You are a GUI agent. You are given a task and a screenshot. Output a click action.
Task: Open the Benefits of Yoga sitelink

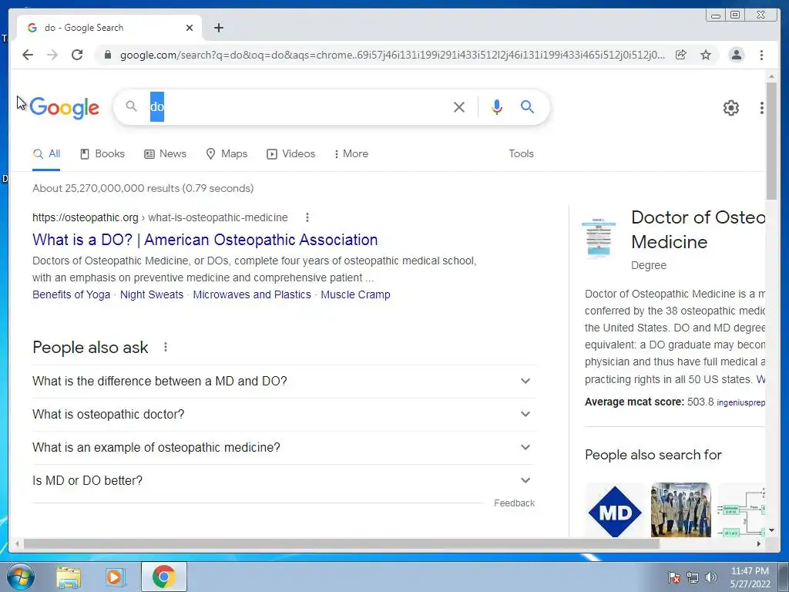pos(71,294)
